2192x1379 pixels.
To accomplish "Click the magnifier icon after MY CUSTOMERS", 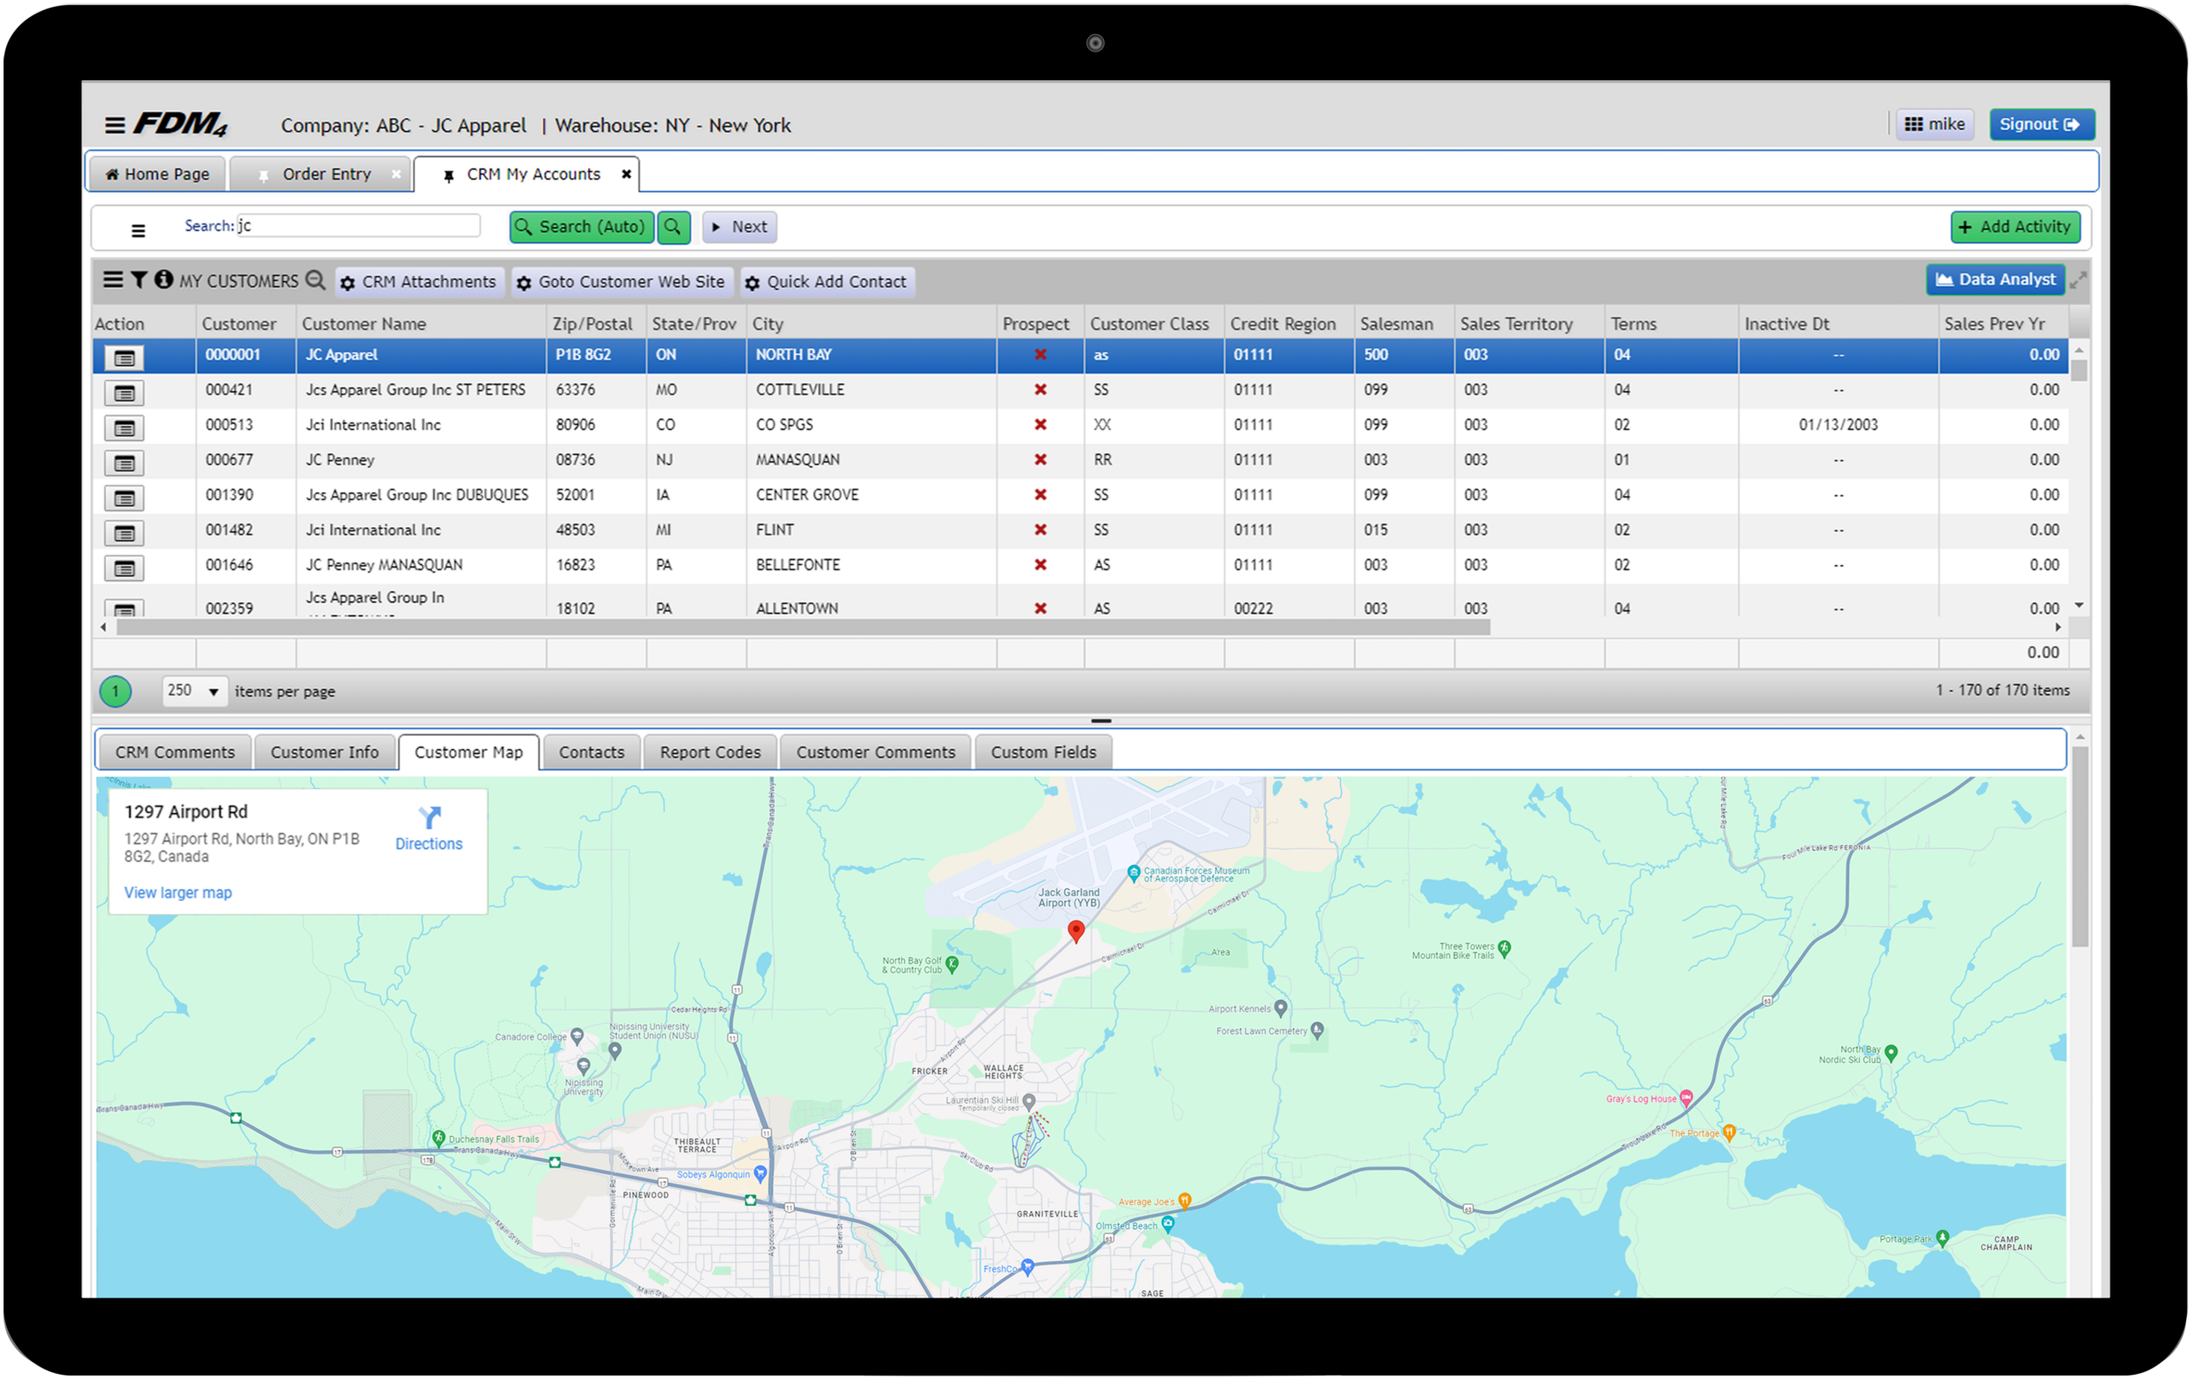I will (315, 279).
